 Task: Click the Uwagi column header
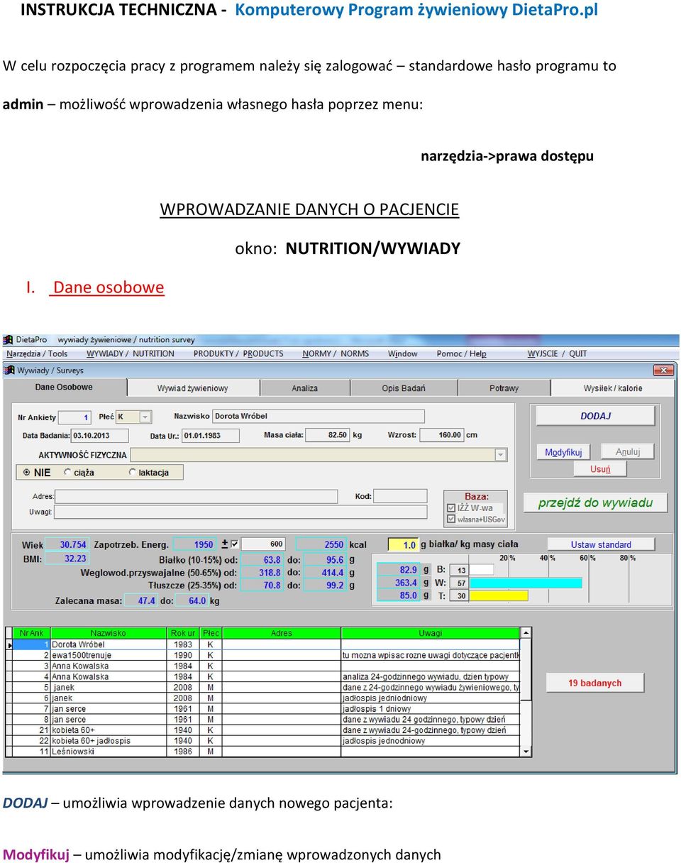[431, 633]
